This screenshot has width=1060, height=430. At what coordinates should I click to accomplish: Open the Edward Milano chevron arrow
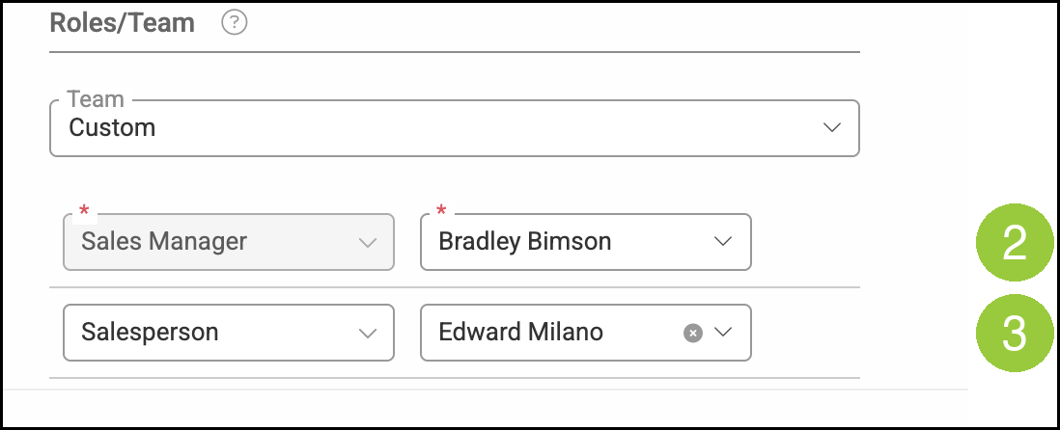[x=723, y=332]
